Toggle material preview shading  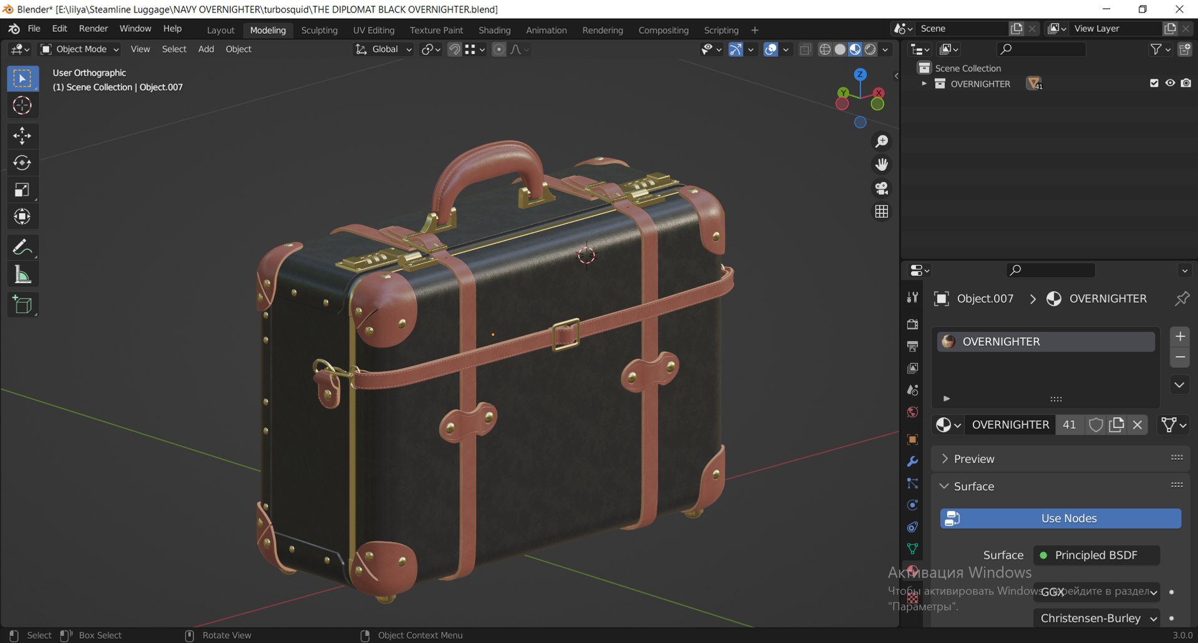(x=855, y=49)
